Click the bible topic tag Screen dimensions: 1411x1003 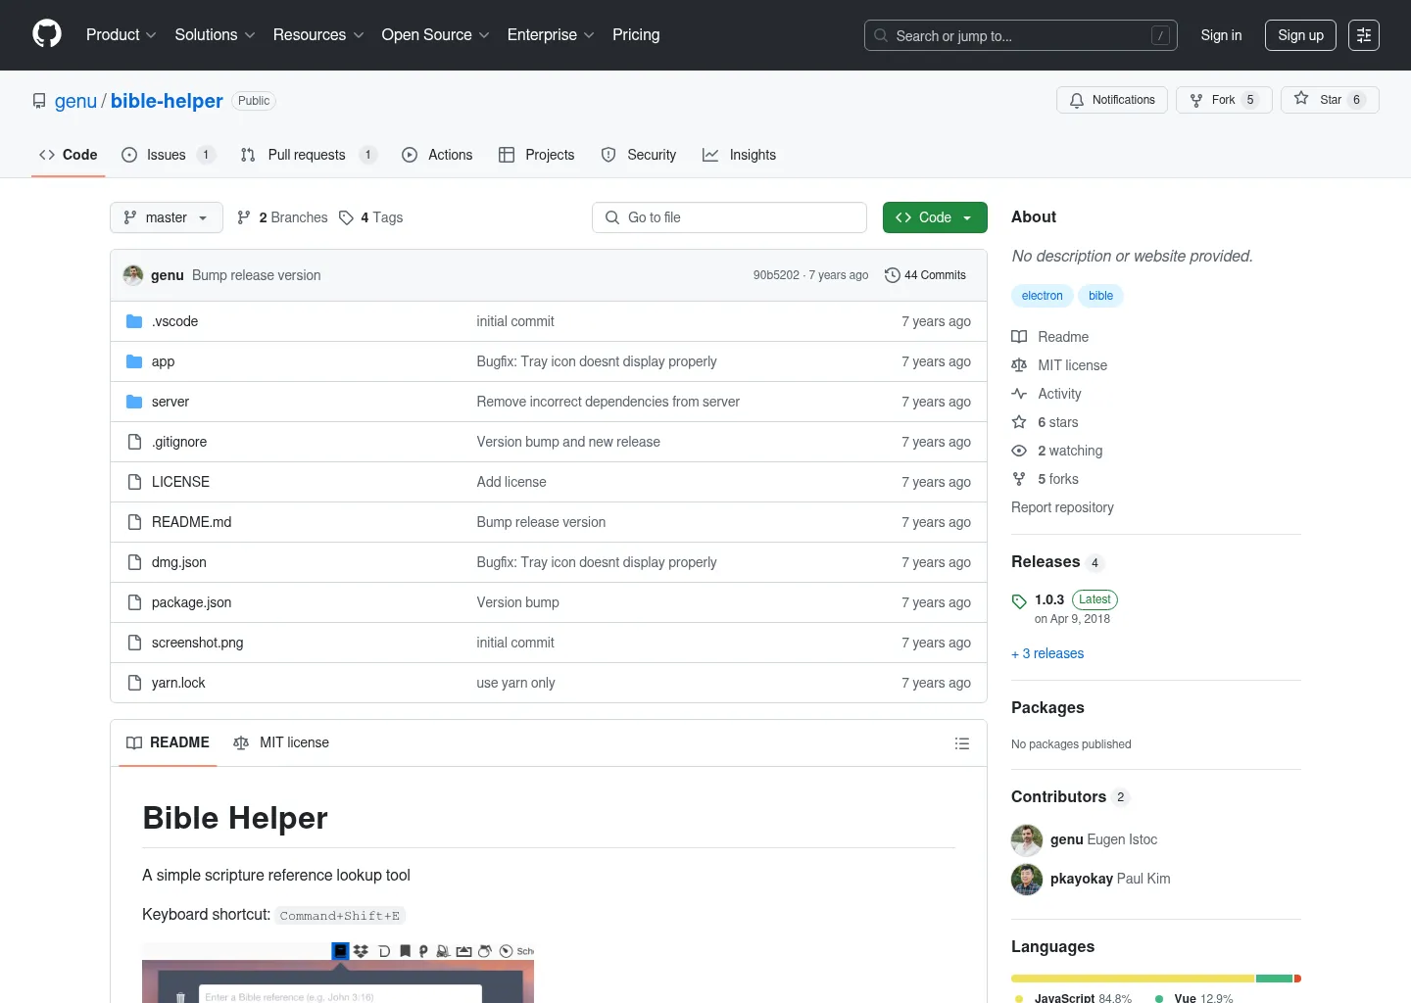tap(1100, 296)
